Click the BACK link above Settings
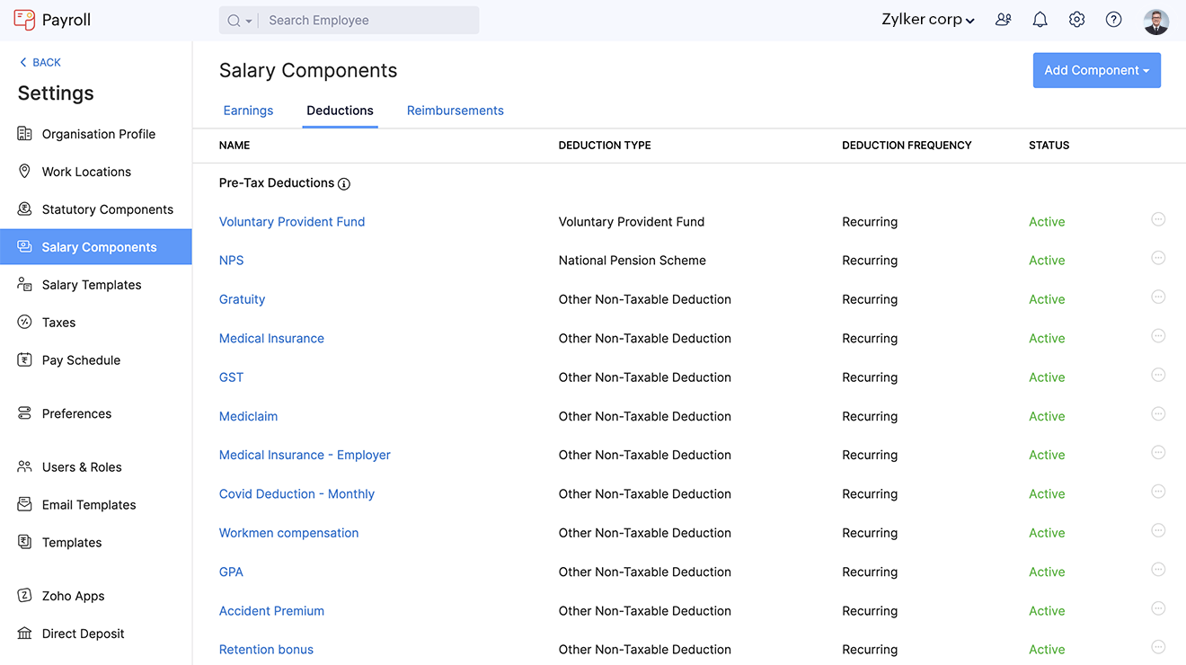This screenshot has height=665, width=1186. point(40,61)
